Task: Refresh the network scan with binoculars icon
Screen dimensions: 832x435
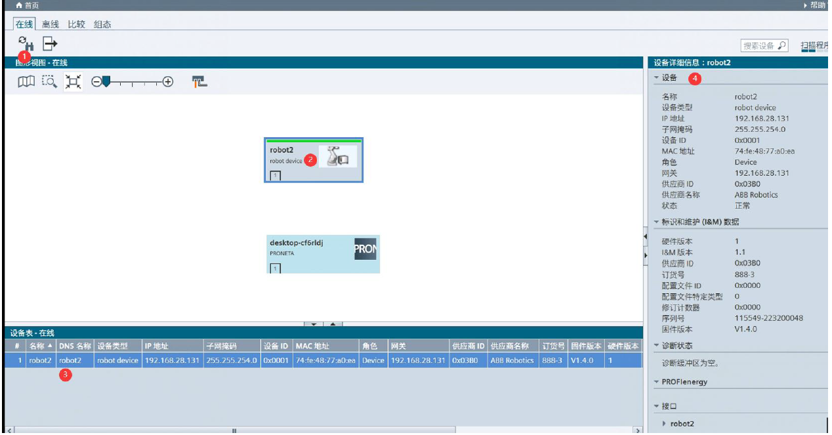Action: 26,44
